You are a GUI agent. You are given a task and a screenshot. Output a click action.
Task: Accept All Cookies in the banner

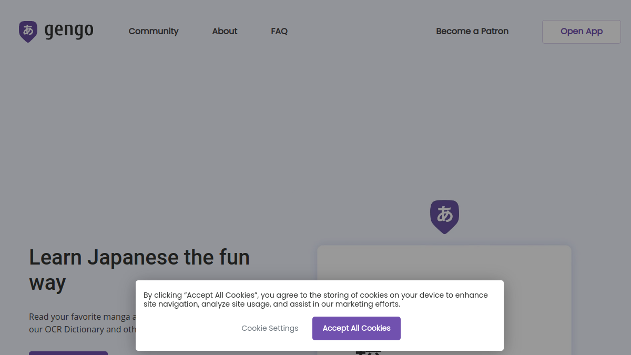click(x=357, y=328)
